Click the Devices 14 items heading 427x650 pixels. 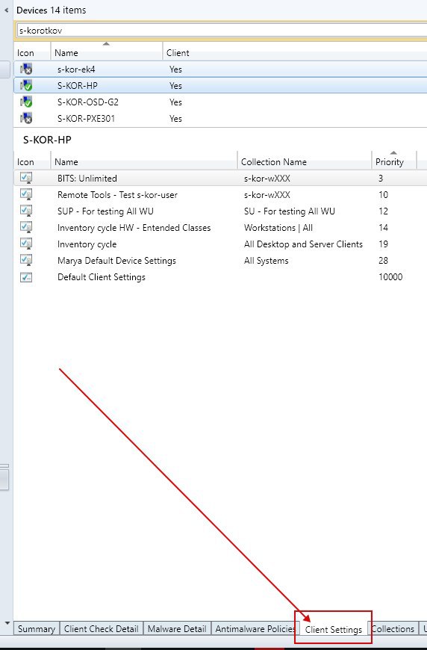click(52, 10)
